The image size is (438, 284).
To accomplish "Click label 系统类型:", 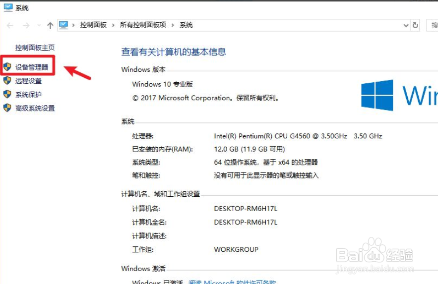I will click(x=146, y=163).
